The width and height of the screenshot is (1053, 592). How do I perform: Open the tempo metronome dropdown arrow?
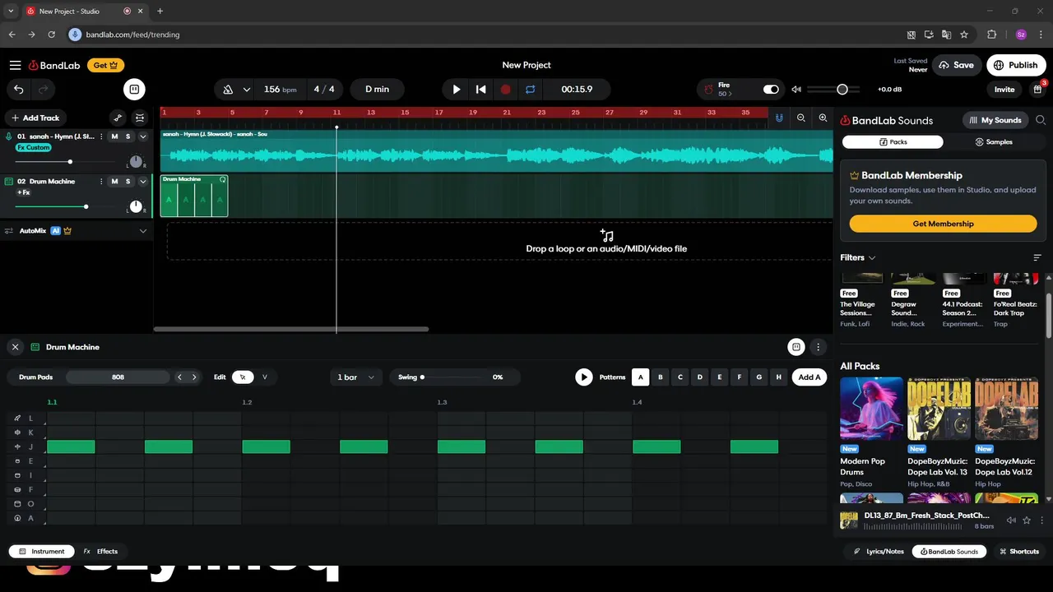point(246,89)
